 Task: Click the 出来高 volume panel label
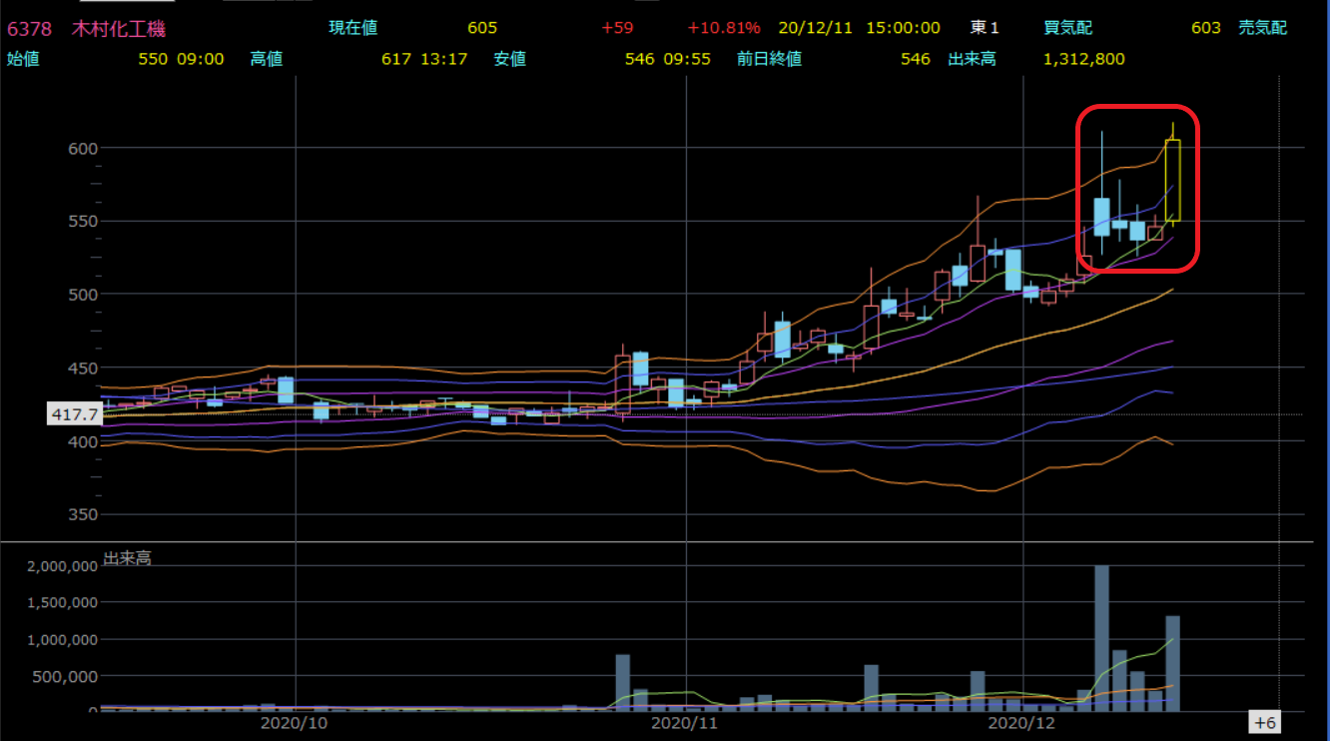point(127,558)
